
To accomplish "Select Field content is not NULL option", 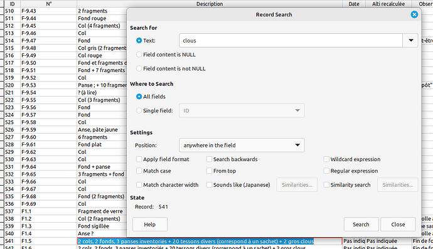I will [x=139, y=68].
